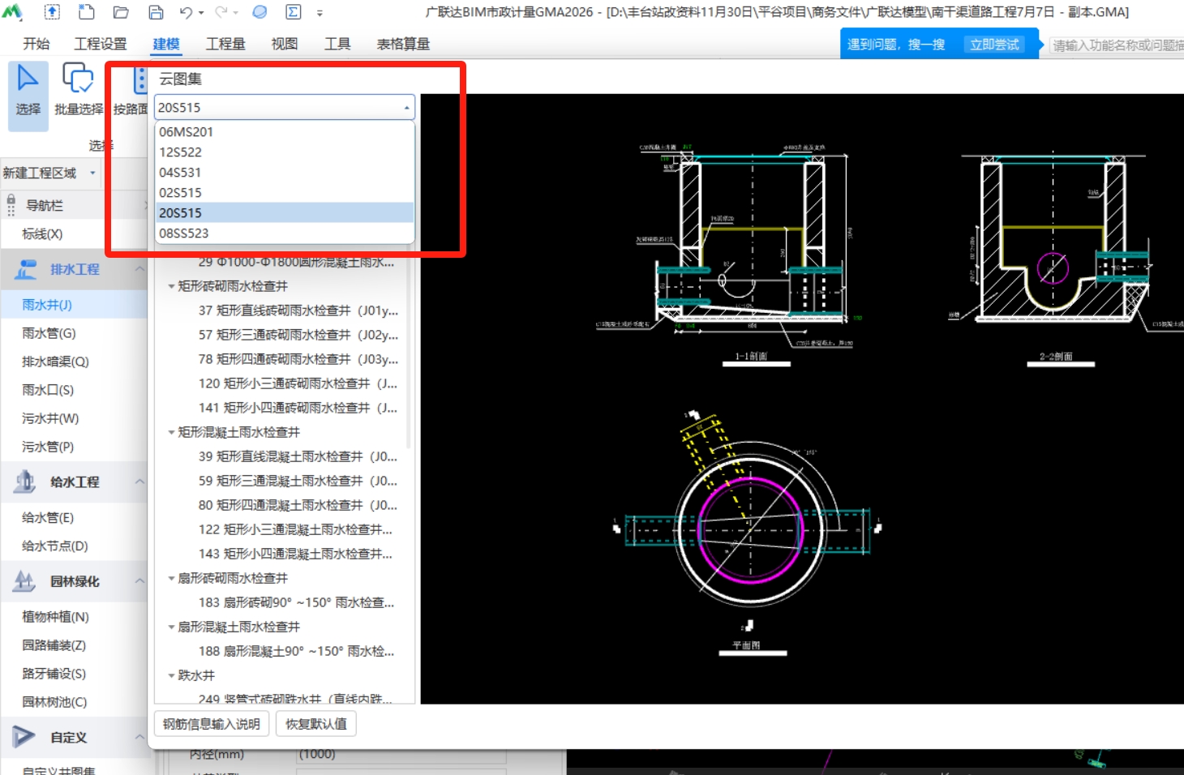Open the undo history dropdown arrow
Screen dimensions: 1184x775
(200, 13)
